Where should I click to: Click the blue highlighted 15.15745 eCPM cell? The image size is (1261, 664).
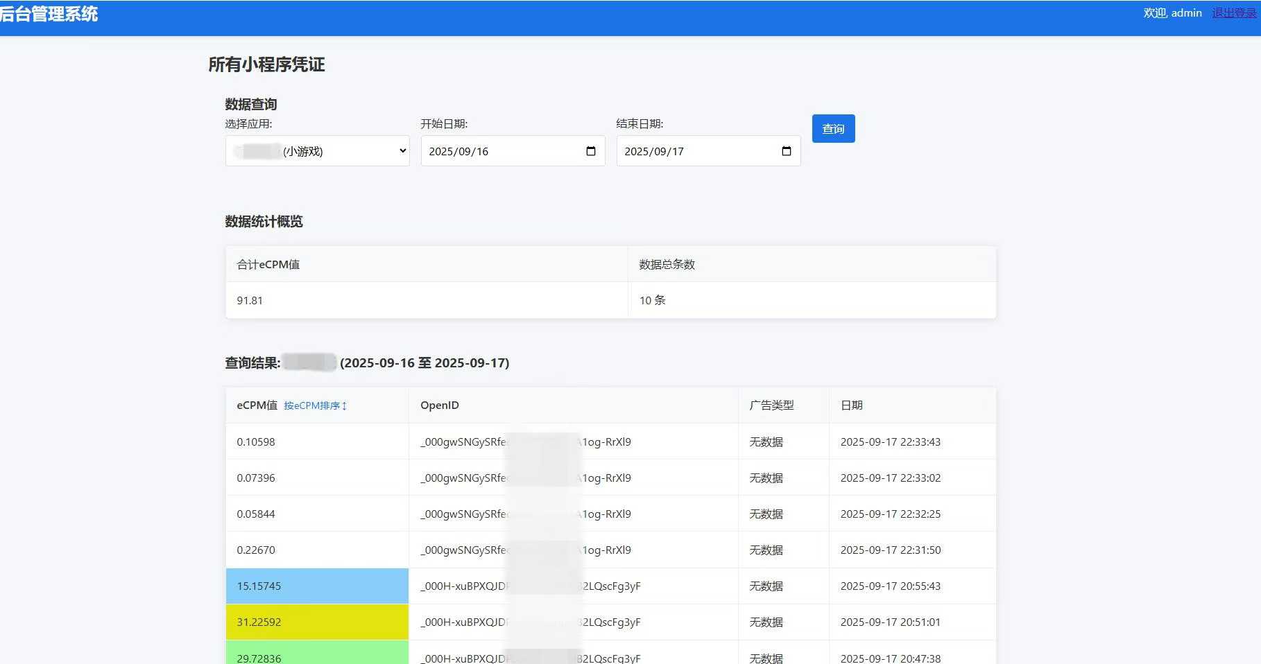317,586
